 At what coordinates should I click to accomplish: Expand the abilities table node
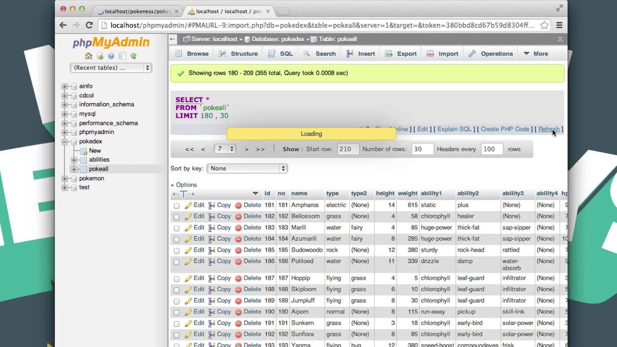[x=74, y=160]
